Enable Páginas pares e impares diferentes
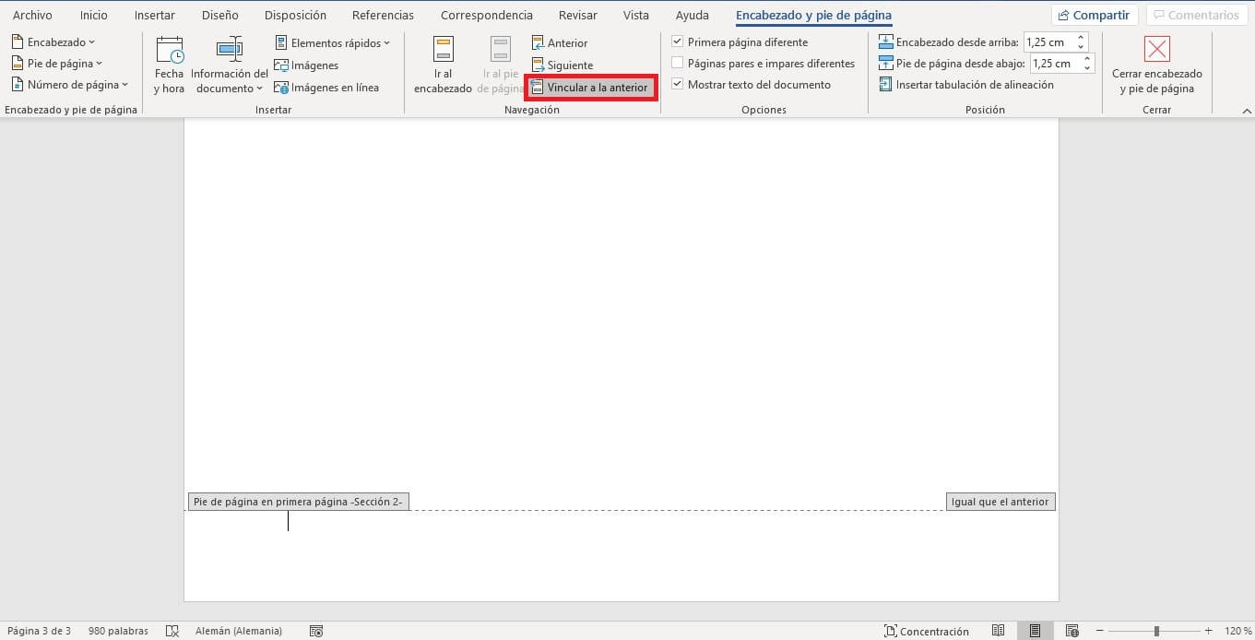Image resolution: width=1255 pixels, height=640 pixels. 678,64
